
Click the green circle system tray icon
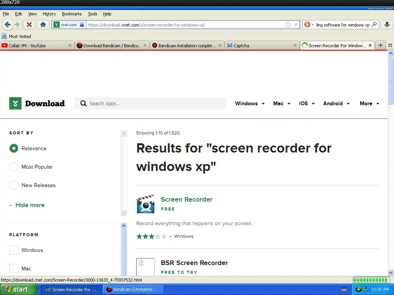coord(359,290)
